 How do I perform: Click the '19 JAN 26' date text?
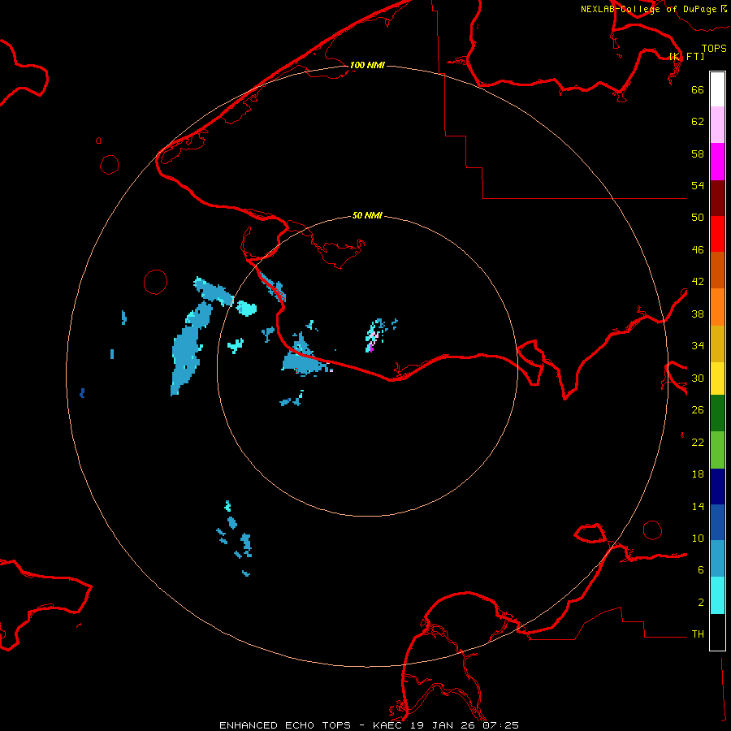point(443,725)
